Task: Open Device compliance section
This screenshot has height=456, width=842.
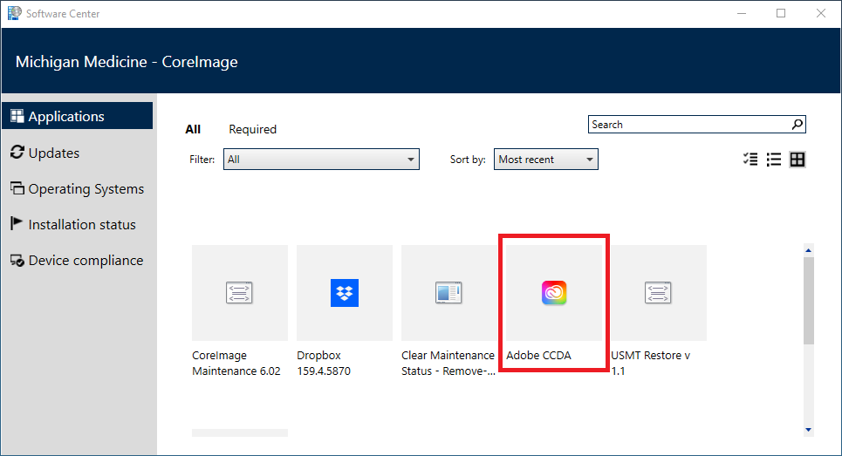Action: tap(86, 260)
